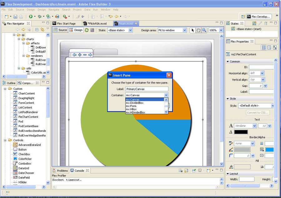Screen dimensions: 281x198
Task: Click the Profile toolbar icon
Action: click(48, 17)
